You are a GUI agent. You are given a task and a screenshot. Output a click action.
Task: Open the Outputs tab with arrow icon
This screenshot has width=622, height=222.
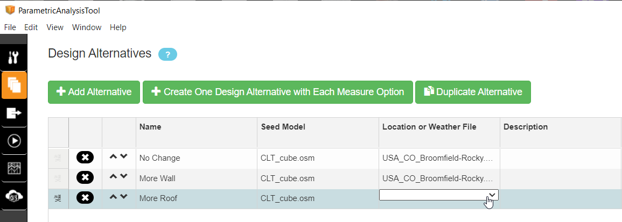tap(14, 113)
